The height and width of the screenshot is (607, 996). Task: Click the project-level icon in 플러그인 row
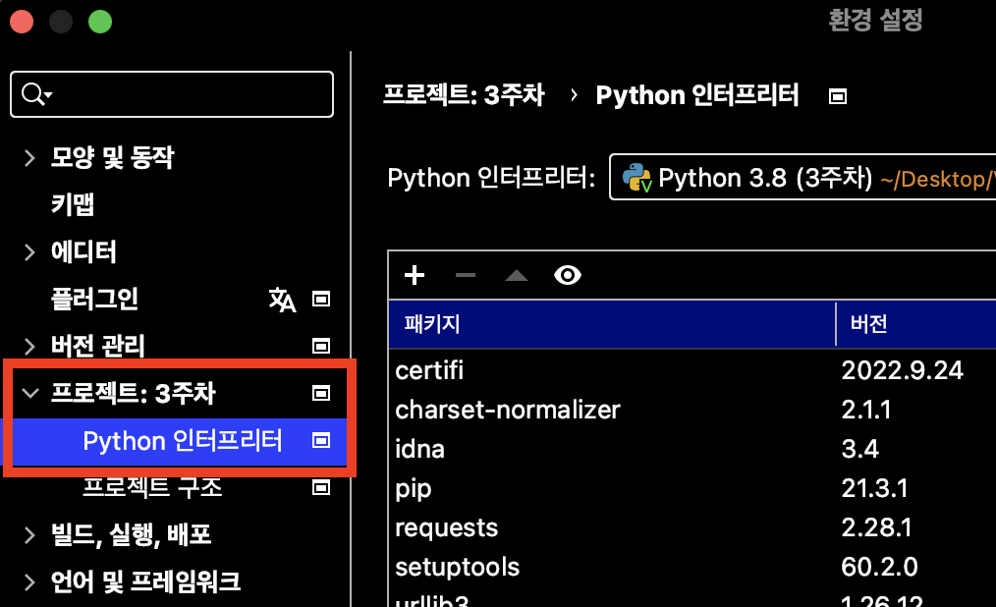pos(321,299)
